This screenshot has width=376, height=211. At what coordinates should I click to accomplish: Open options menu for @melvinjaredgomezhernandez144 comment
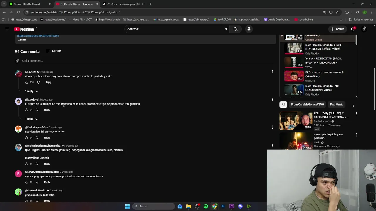coord(272,146)
